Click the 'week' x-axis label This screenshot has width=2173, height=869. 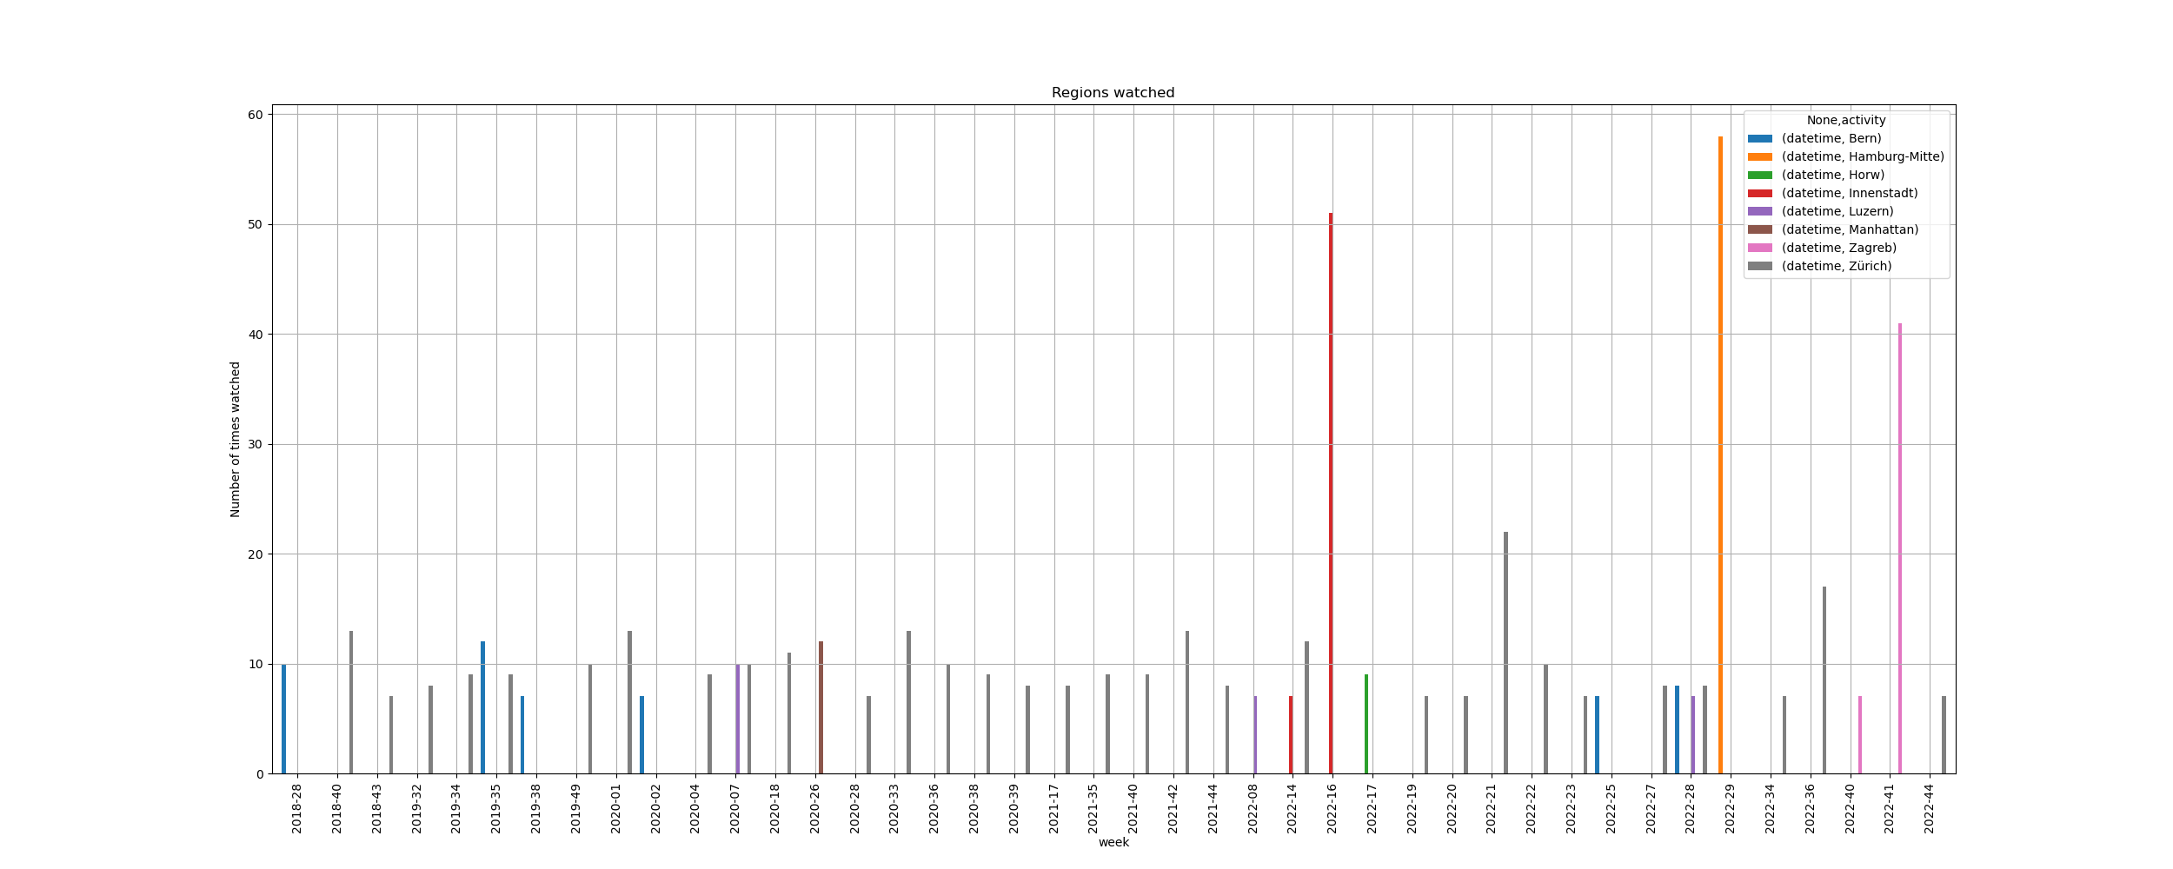click(1113, 842)
